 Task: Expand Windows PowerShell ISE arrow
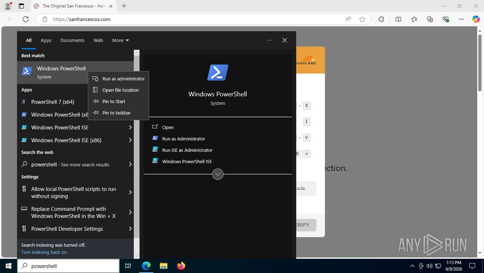point(130,127)
